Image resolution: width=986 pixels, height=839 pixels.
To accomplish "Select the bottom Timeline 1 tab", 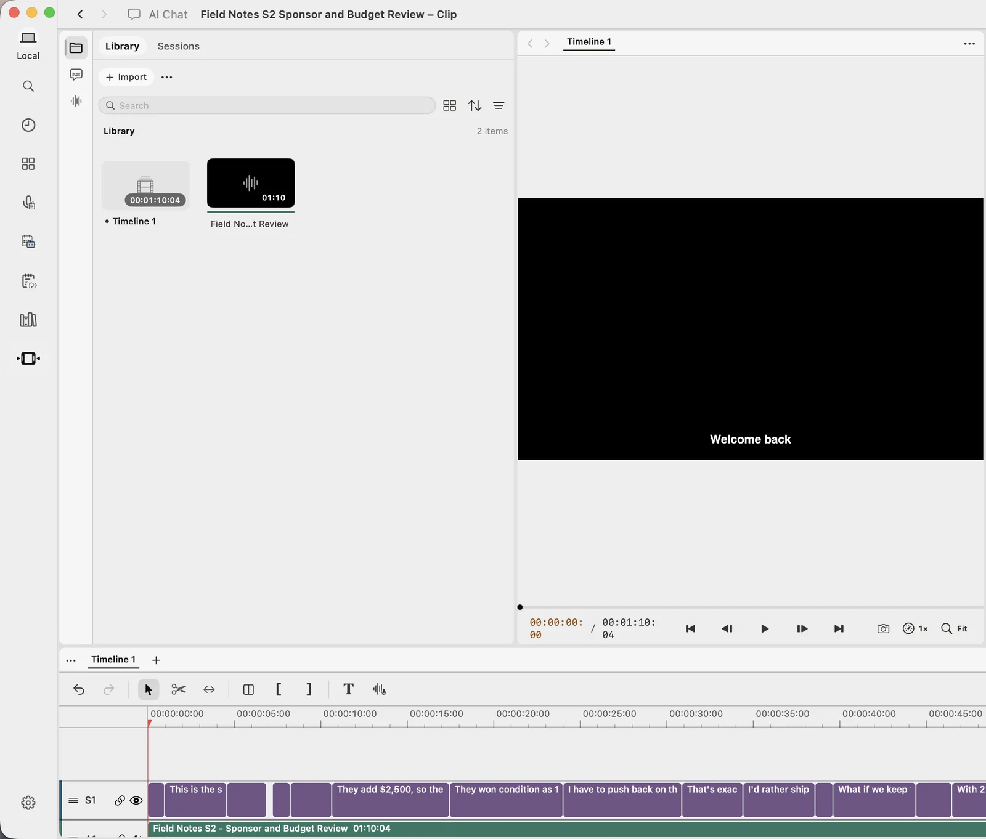I will [x=113, y=660].
